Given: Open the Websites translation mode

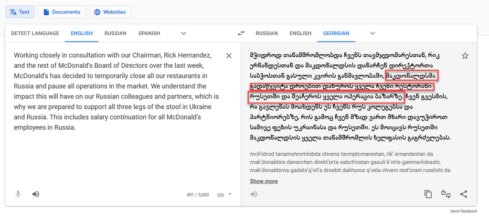Looking at the screenshot, I should point(110,12).
